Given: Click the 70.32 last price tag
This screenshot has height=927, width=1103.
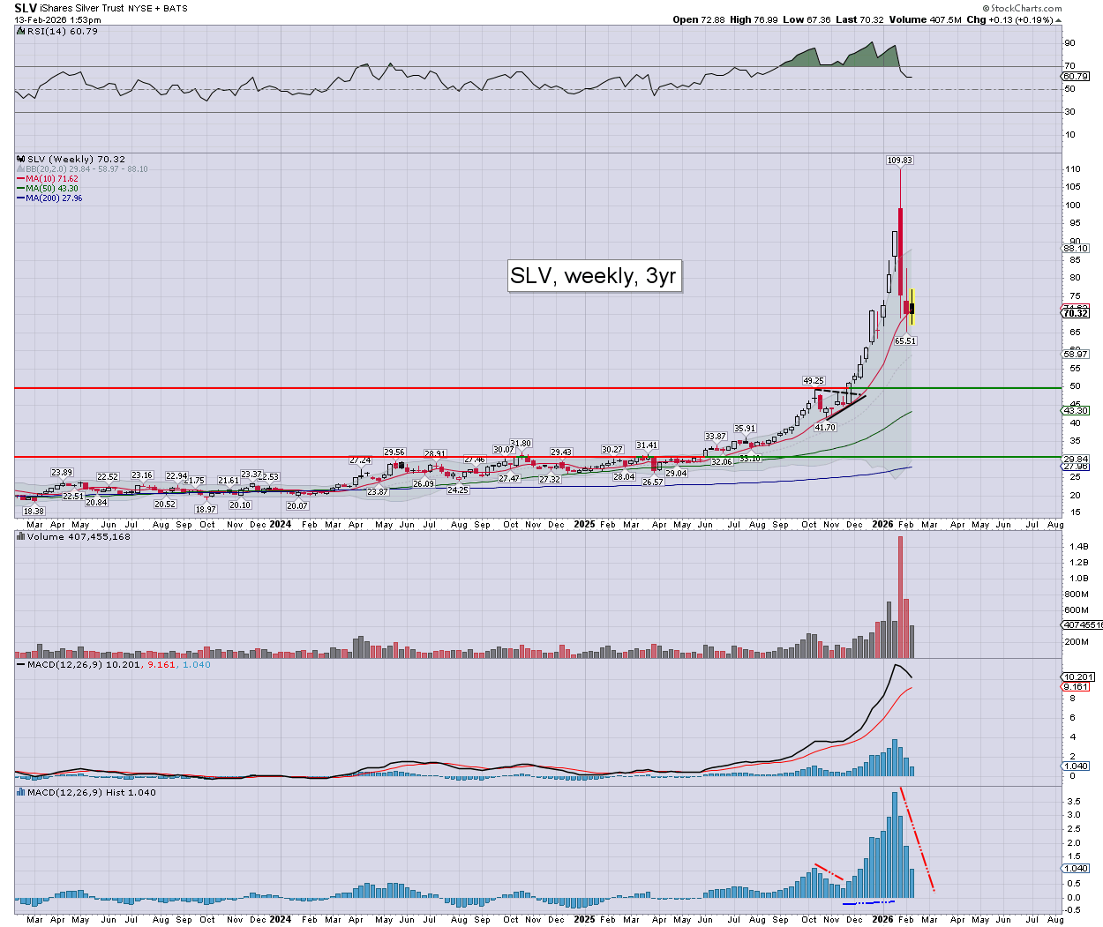Looking at the screenshot, I should point(1076,313).
